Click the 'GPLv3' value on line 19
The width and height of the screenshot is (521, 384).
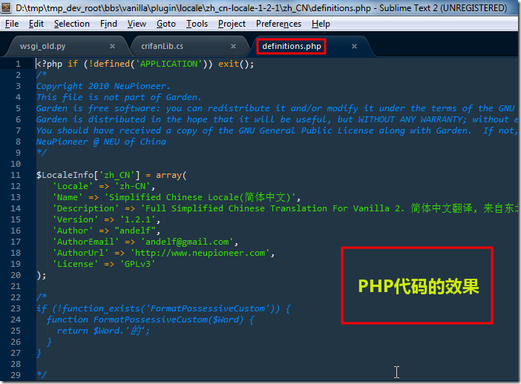138,264
